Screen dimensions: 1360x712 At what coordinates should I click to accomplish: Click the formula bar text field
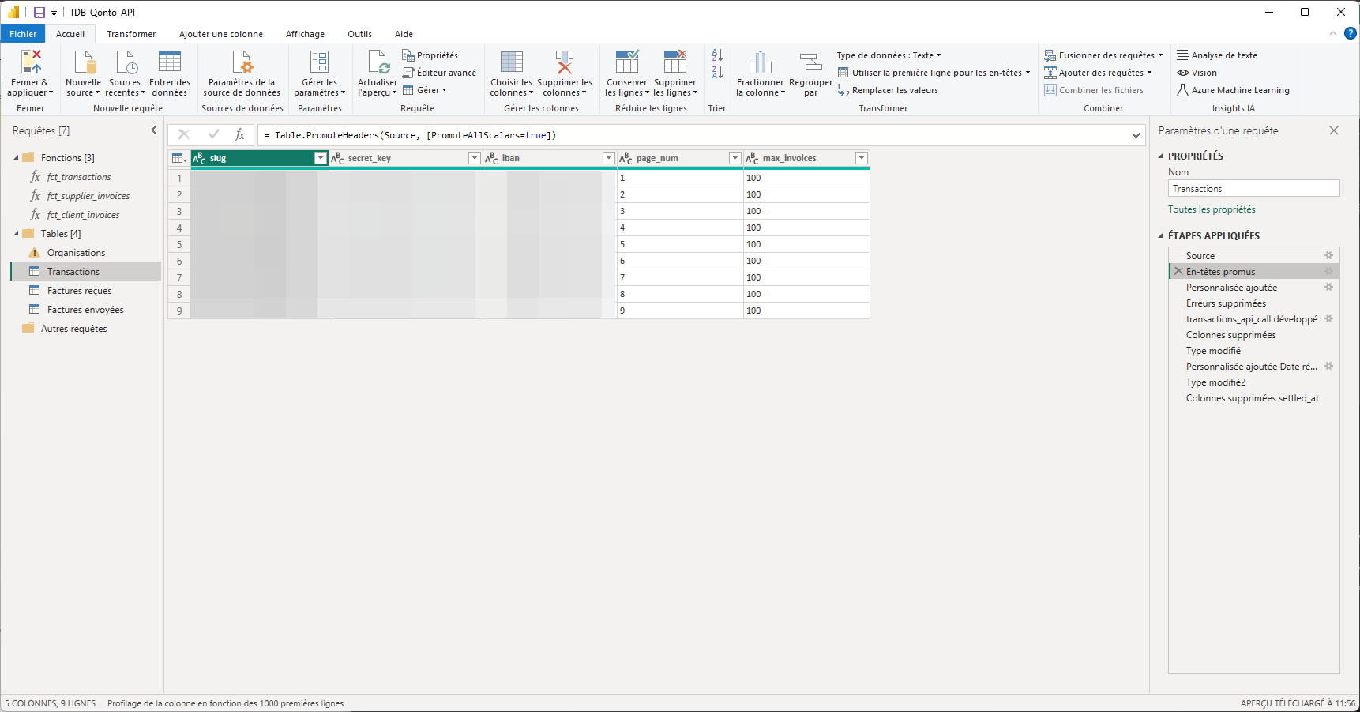tap(693, 135)
